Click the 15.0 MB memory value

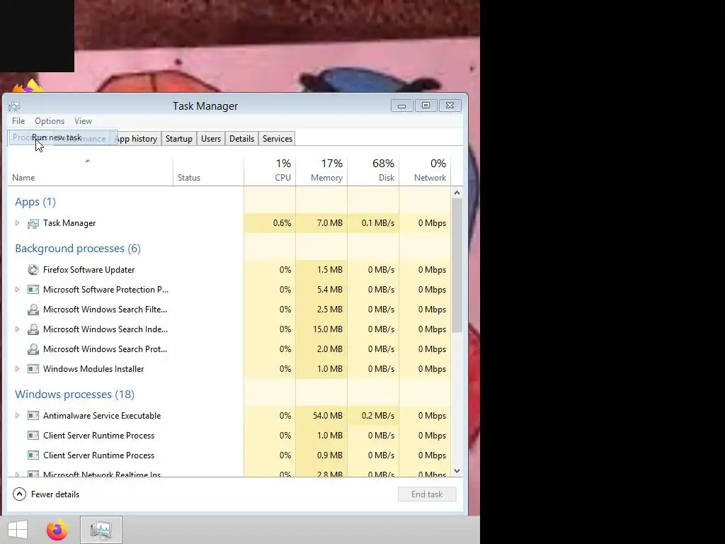327,329
